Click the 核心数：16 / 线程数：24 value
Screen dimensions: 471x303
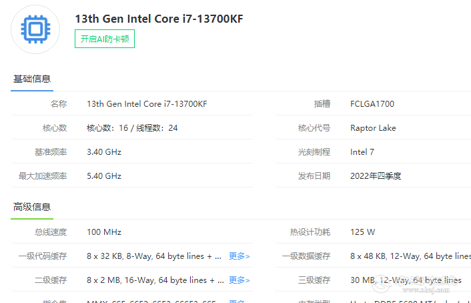[x=132, y=127]
